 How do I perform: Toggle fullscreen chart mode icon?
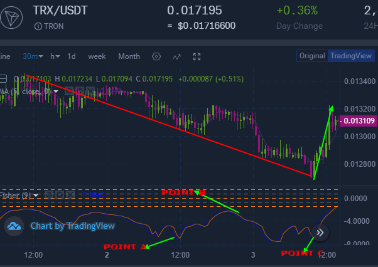point(197,57)
